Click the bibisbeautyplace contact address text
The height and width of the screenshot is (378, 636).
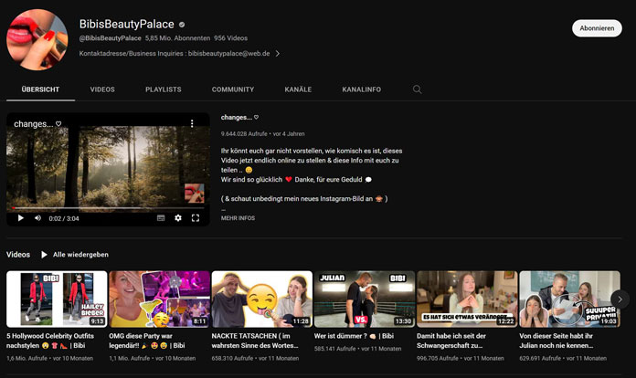click(x=175, y=54)
